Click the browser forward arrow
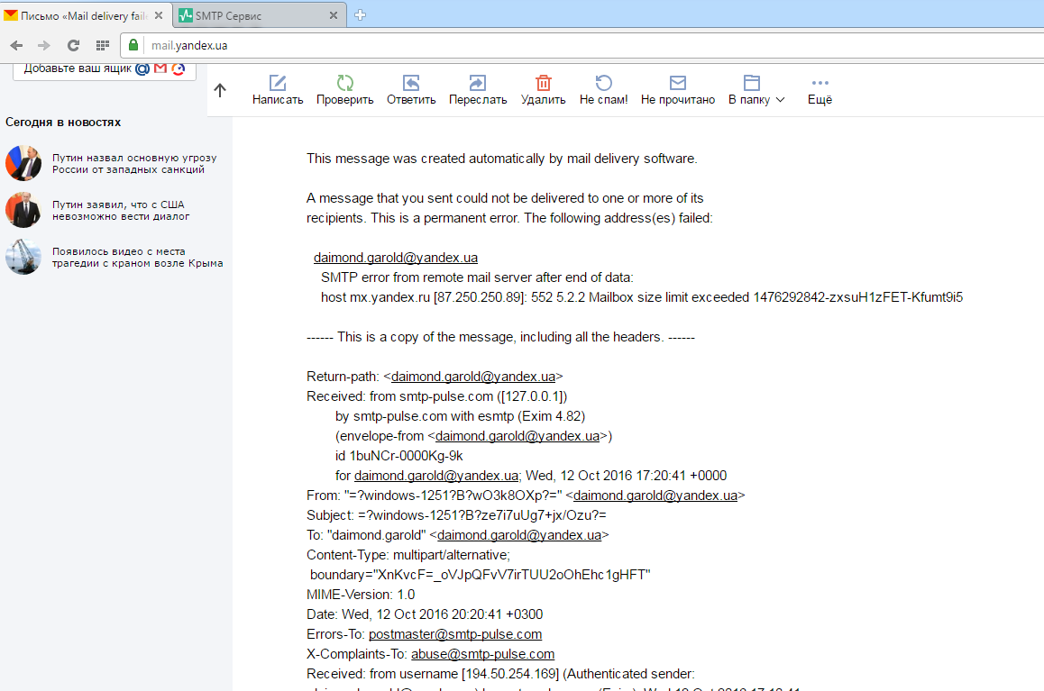 [44, 45]
